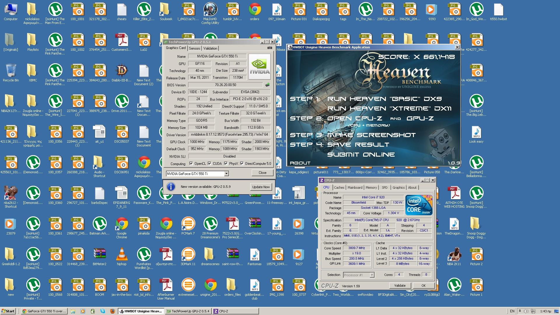
Task: Select the hiphop VLC media icon
Action: pos(122,257)
